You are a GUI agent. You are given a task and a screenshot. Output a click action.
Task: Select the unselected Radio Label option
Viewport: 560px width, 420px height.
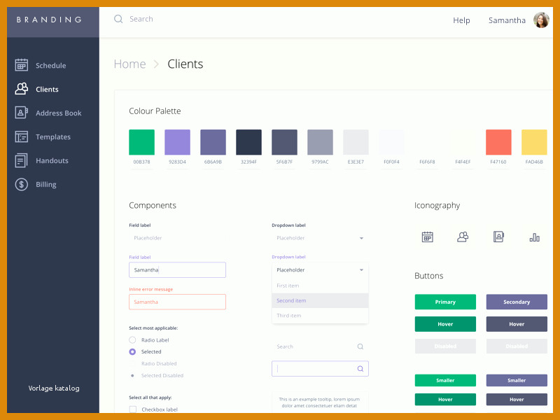click(132, 339)
